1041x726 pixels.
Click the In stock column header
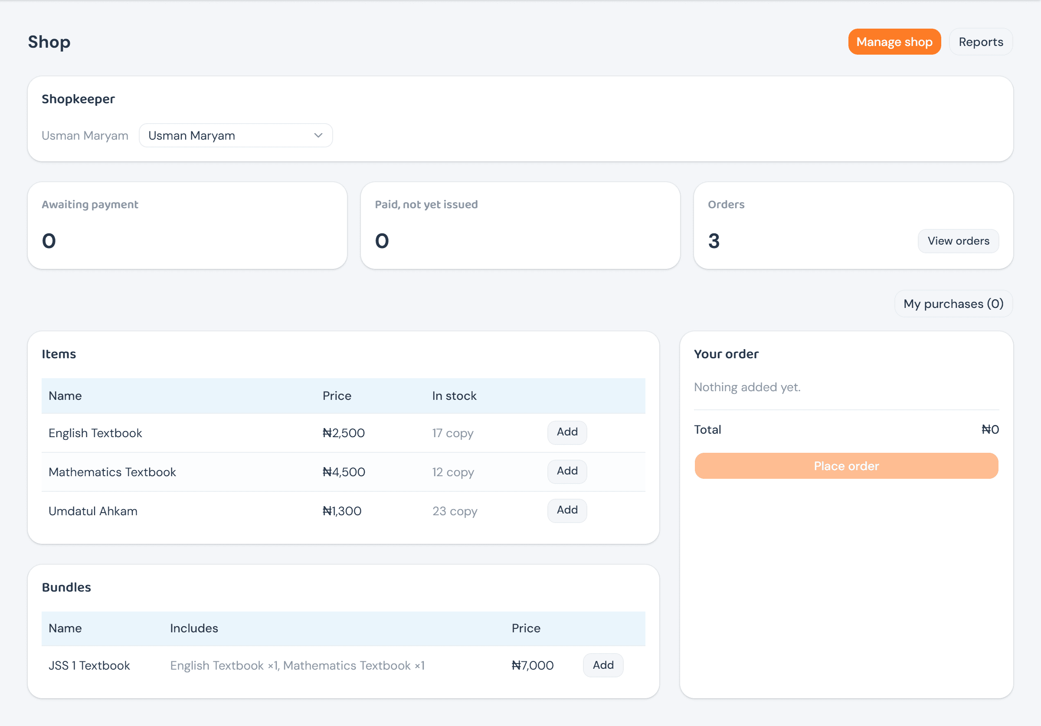click(x=454, y=396)
